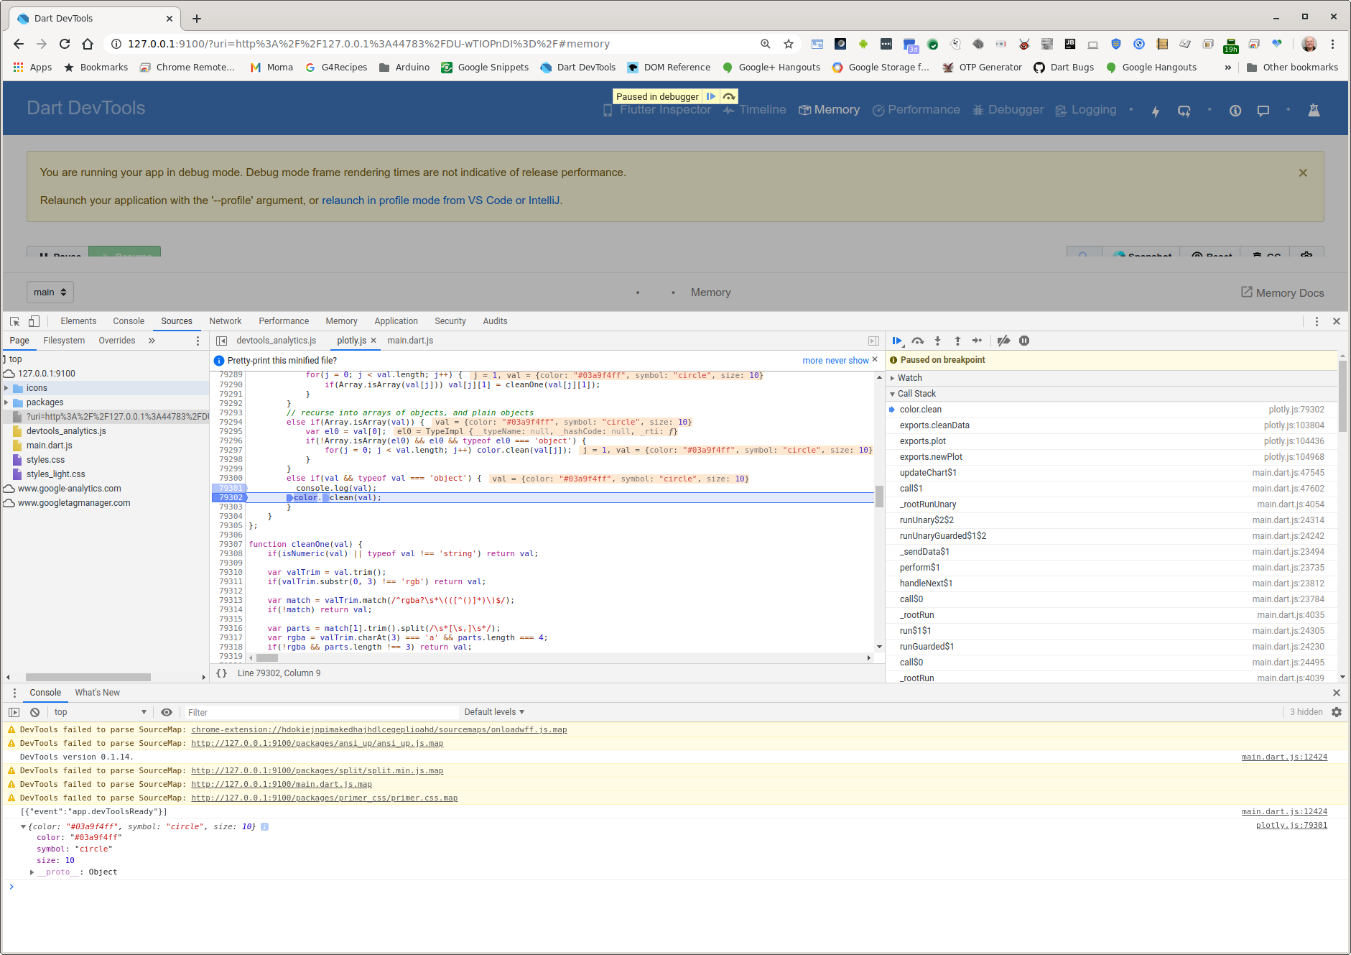Open the top context dropdown

[100, 712]
